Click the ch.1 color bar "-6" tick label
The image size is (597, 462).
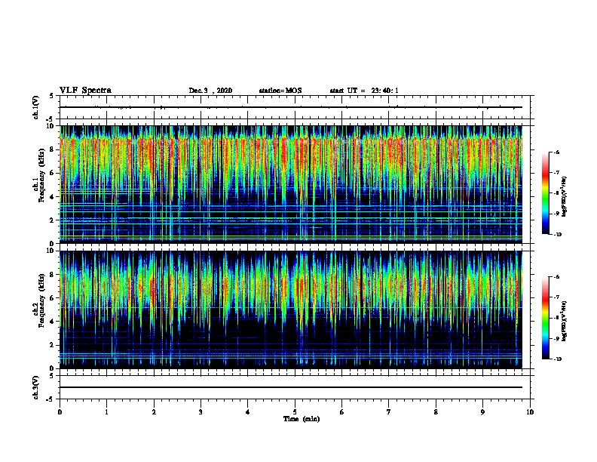pyautogui.click(x=556, y=152)
